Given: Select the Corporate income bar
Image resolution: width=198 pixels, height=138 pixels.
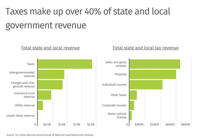Looking at the screenshot, I should pos(132,105).
